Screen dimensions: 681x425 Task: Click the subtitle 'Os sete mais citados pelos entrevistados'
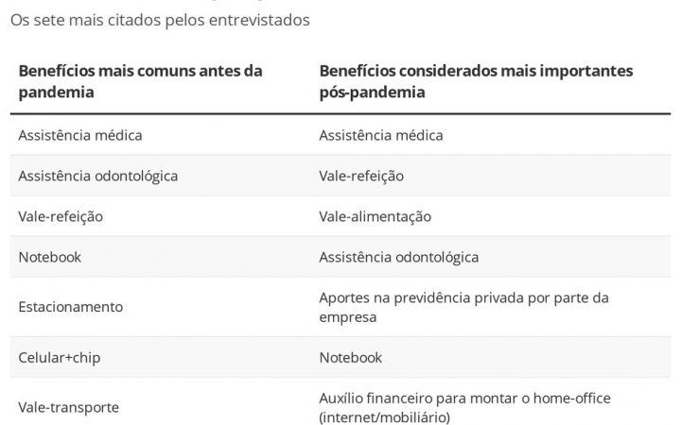(159, 19)
